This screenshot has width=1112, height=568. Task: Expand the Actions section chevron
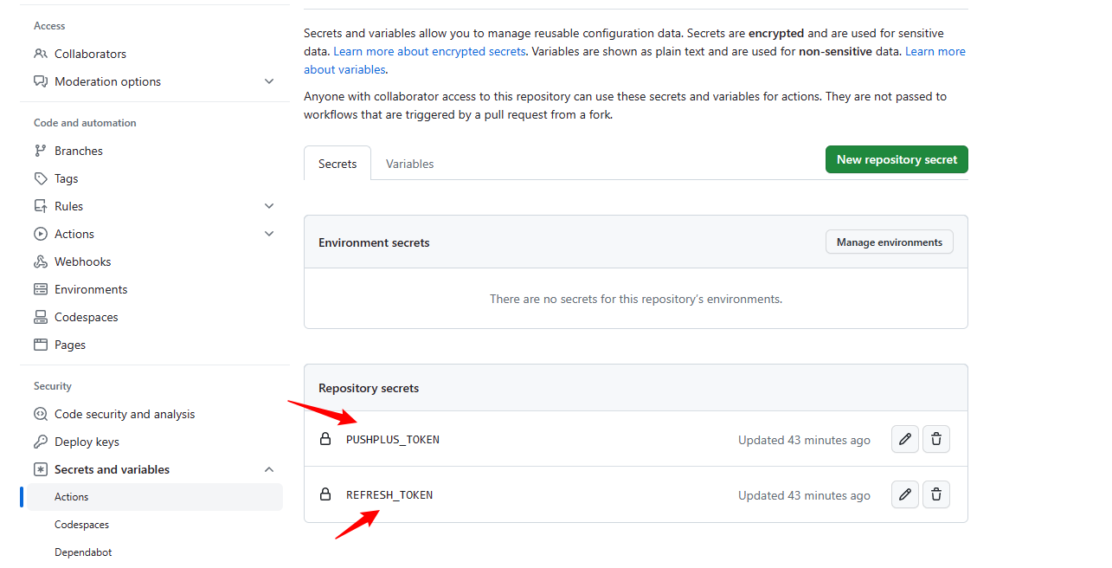coord(269,234)
